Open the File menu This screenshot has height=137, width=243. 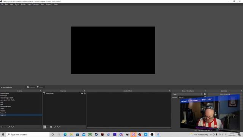2,4
